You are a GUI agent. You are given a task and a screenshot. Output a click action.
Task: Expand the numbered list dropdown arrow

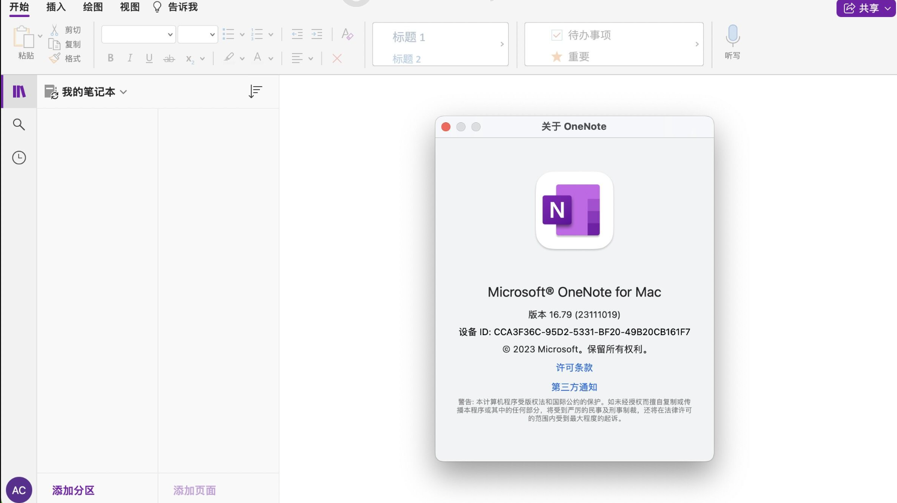[271, 34]
